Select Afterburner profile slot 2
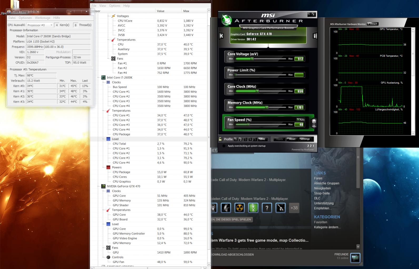The image size is (419, 269). click(x=241, y=139)
